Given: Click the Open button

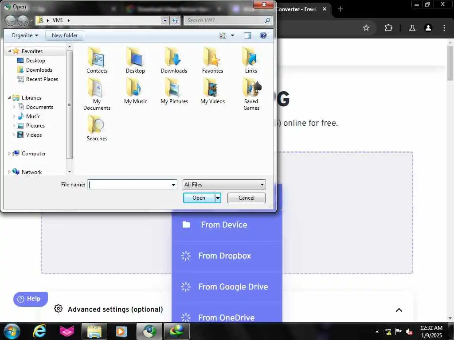Looking at the screenshot, I should point(199,198).
